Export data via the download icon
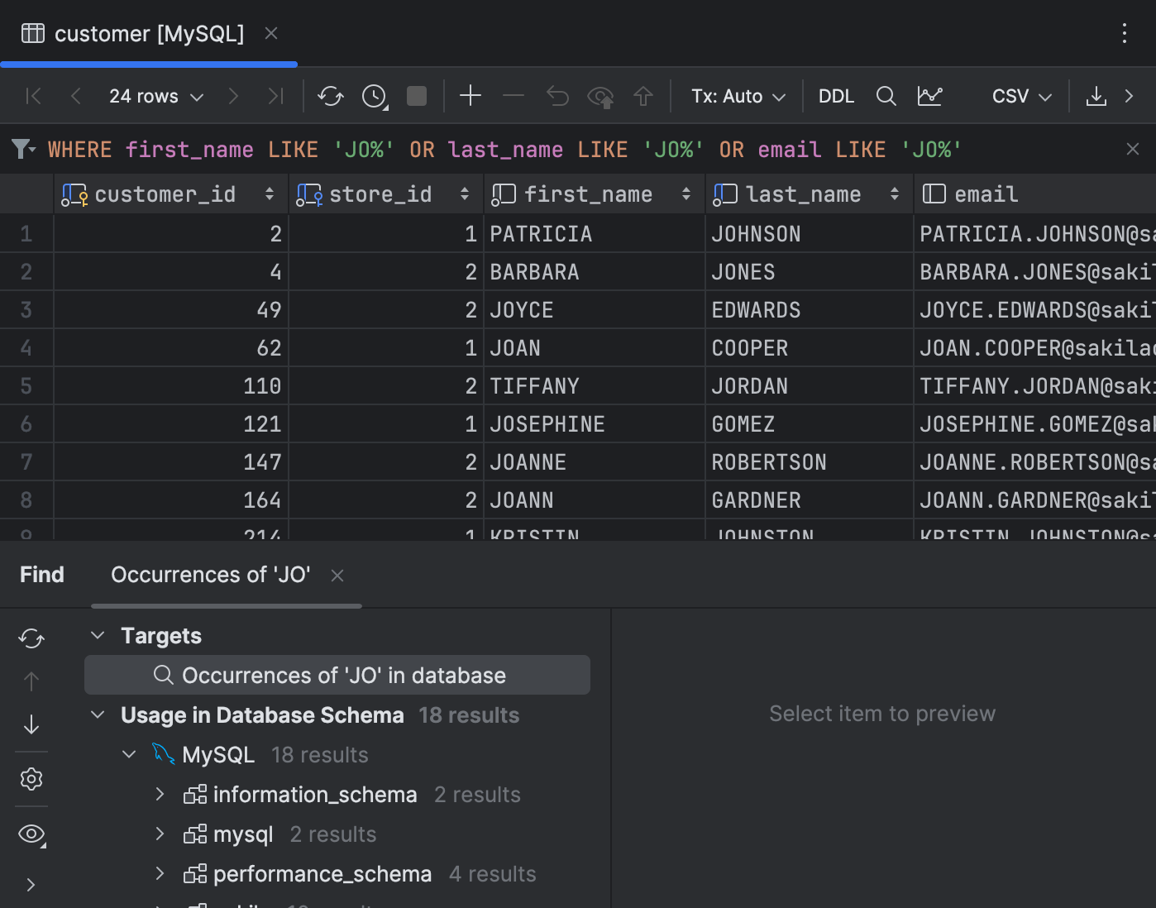Screen dimensions: 1156x908 tap(1096, 96)
